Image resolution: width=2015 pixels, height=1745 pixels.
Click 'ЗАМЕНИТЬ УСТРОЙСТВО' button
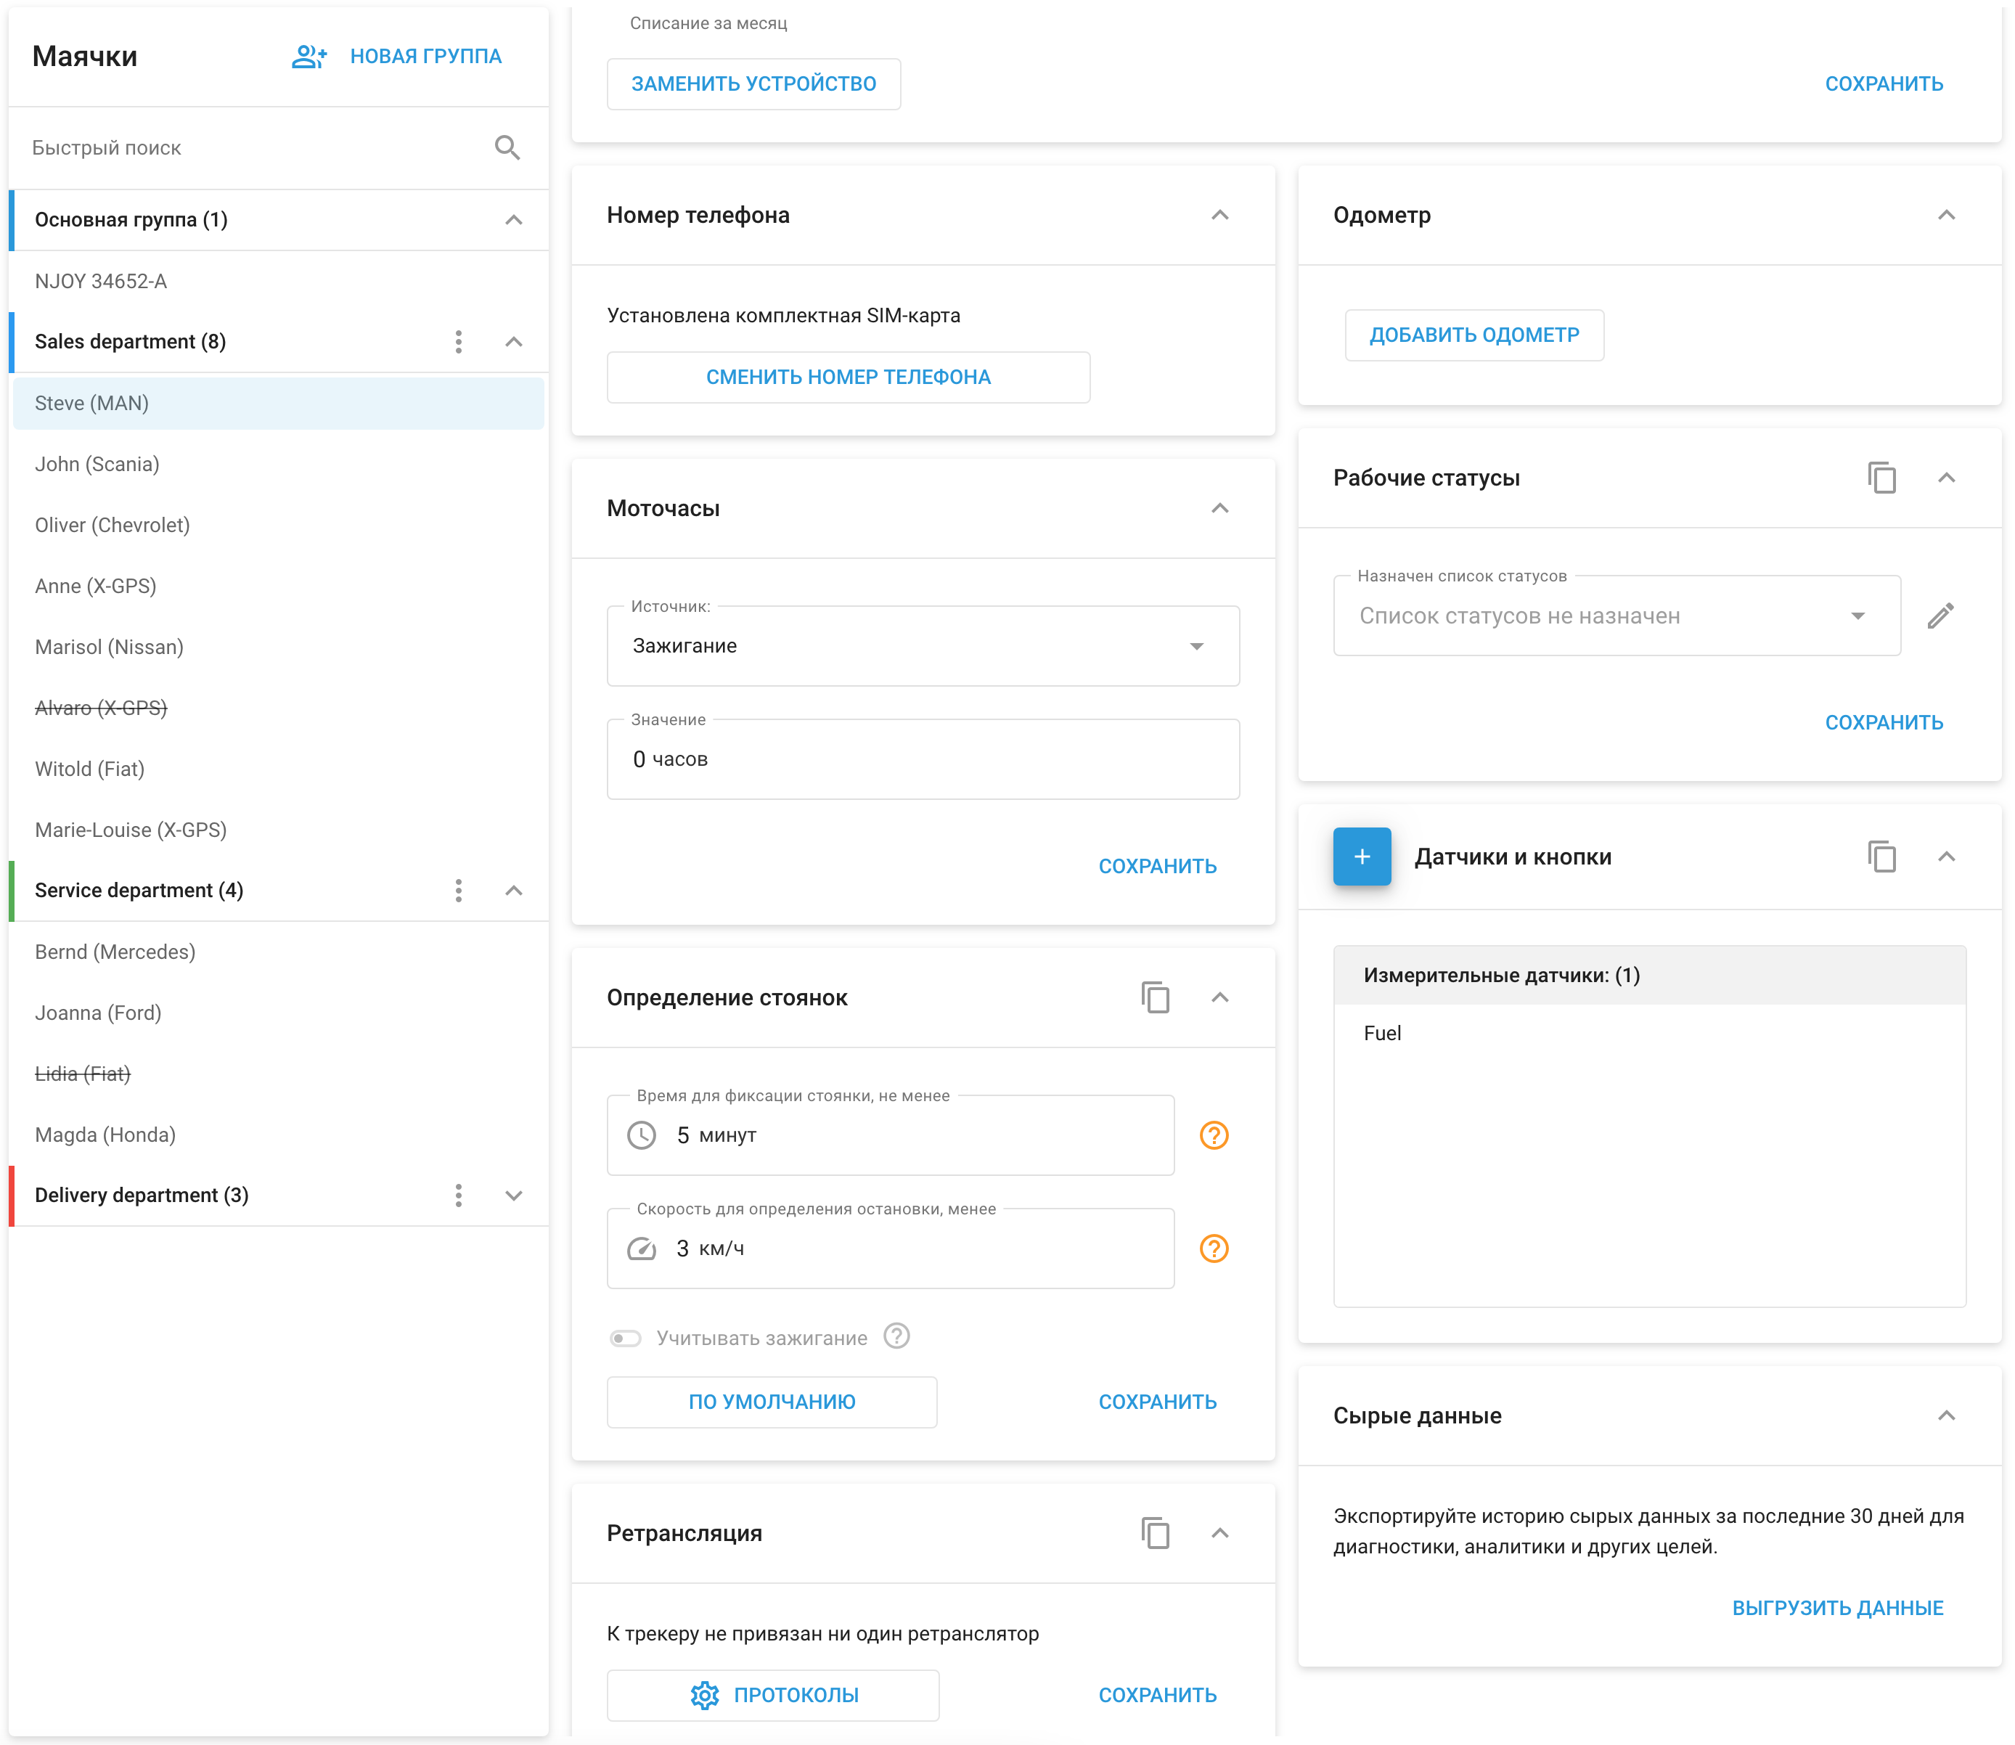click(x=753, y=83)
